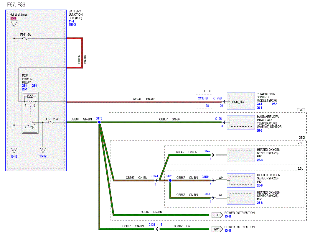Click the S120 splice label
Screen dimensions: 315x234
(169, 176)
